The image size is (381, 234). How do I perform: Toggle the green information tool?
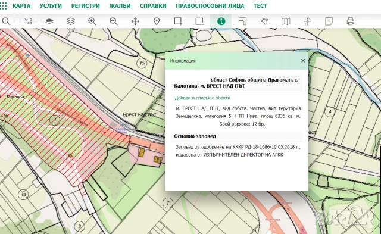[x=221, y=21]
